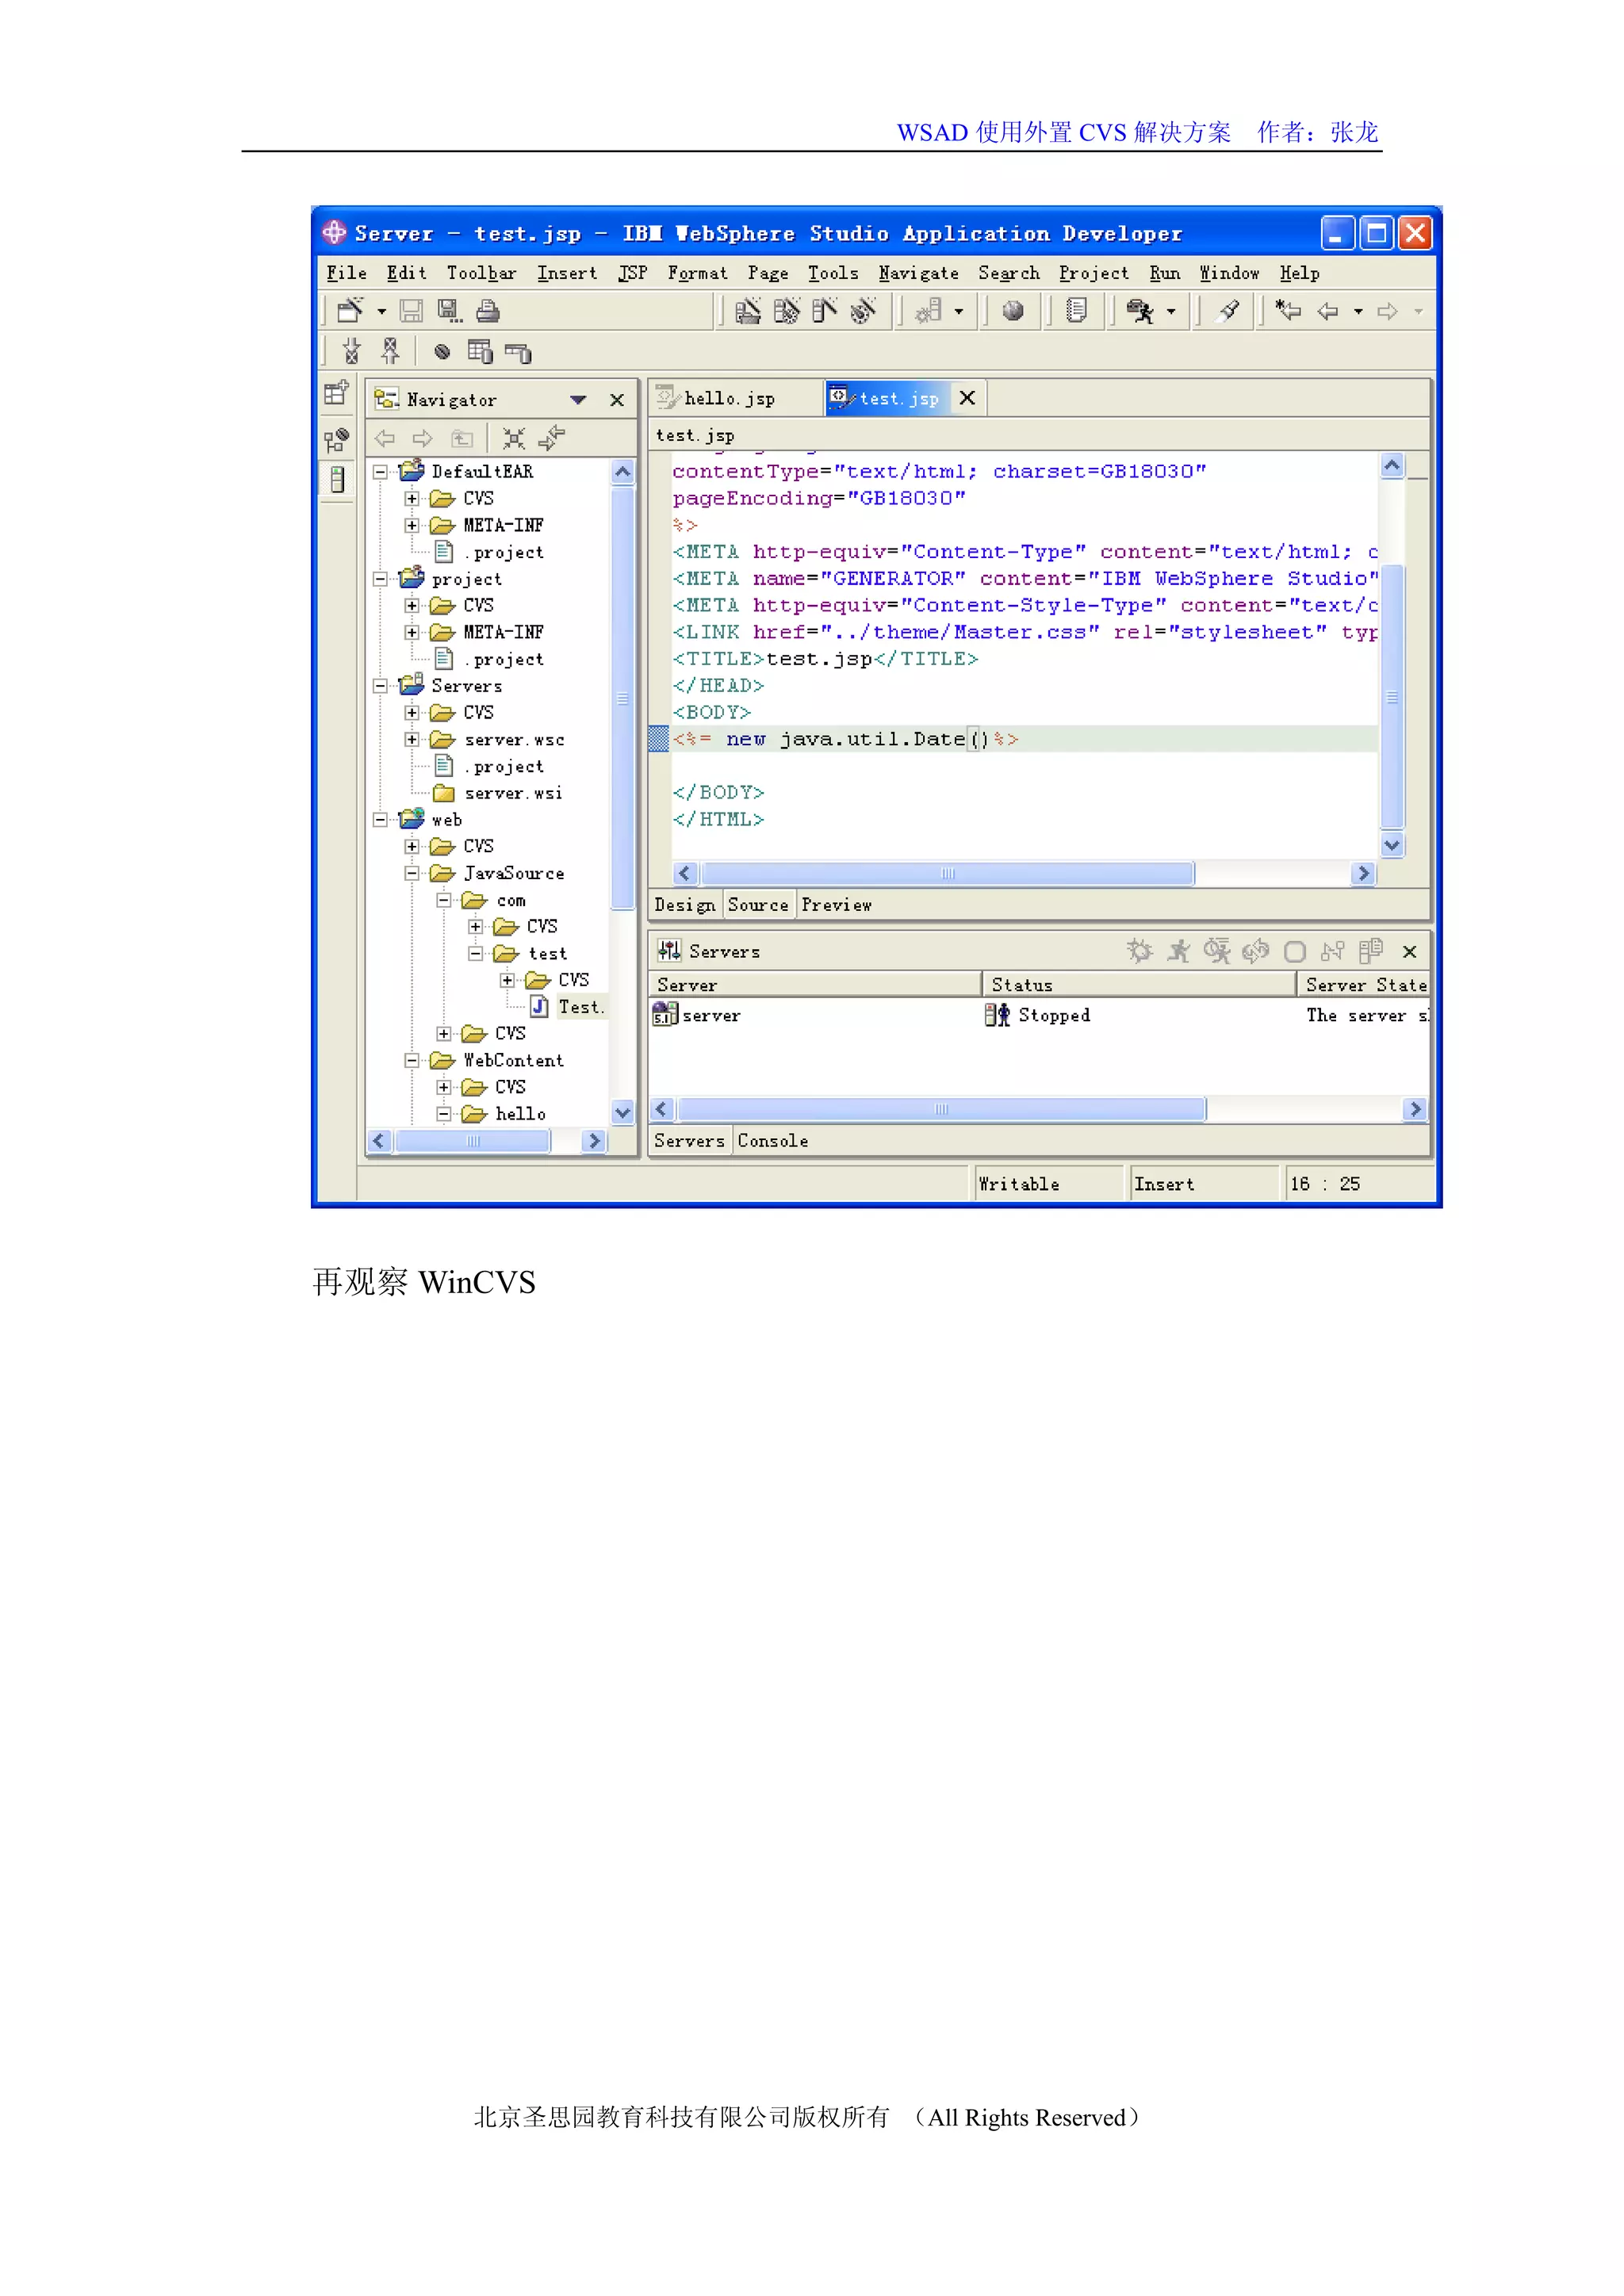Open the Navigator view menu triangle

(578, 400)
